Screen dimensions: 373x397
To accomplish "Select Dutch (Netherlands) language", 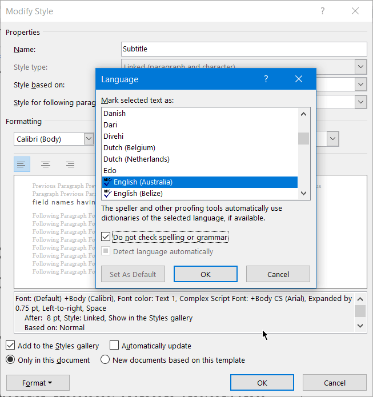I will pos(199,159).
